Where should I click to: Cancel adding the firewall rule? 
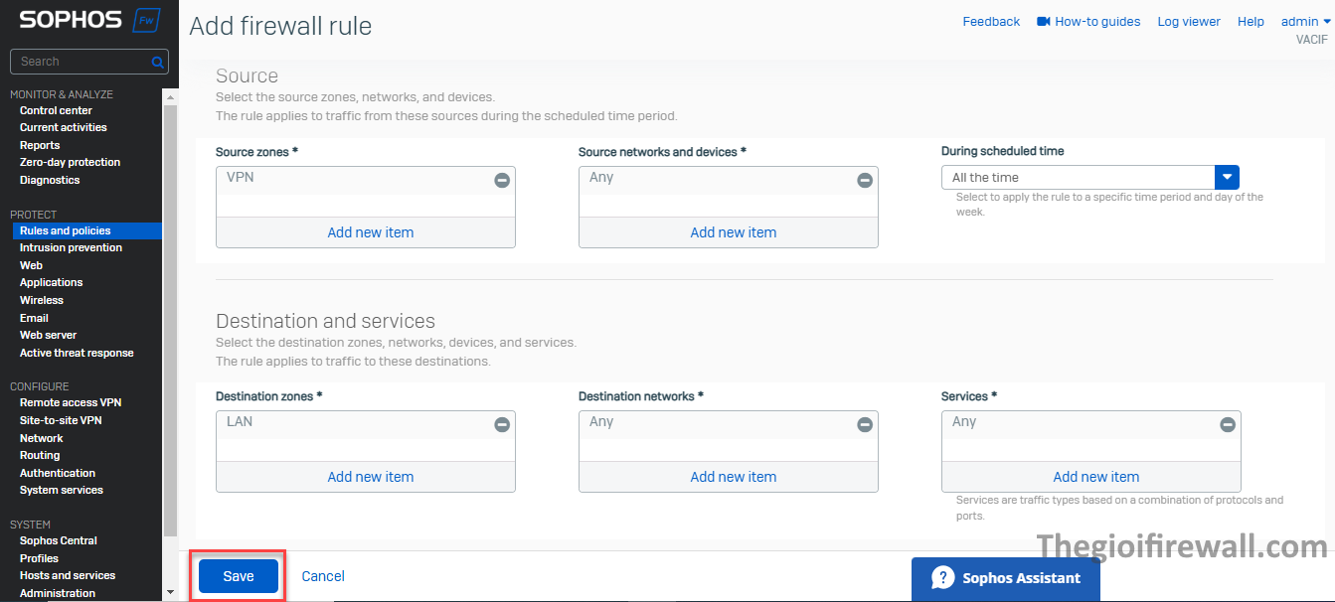(323, 576)
